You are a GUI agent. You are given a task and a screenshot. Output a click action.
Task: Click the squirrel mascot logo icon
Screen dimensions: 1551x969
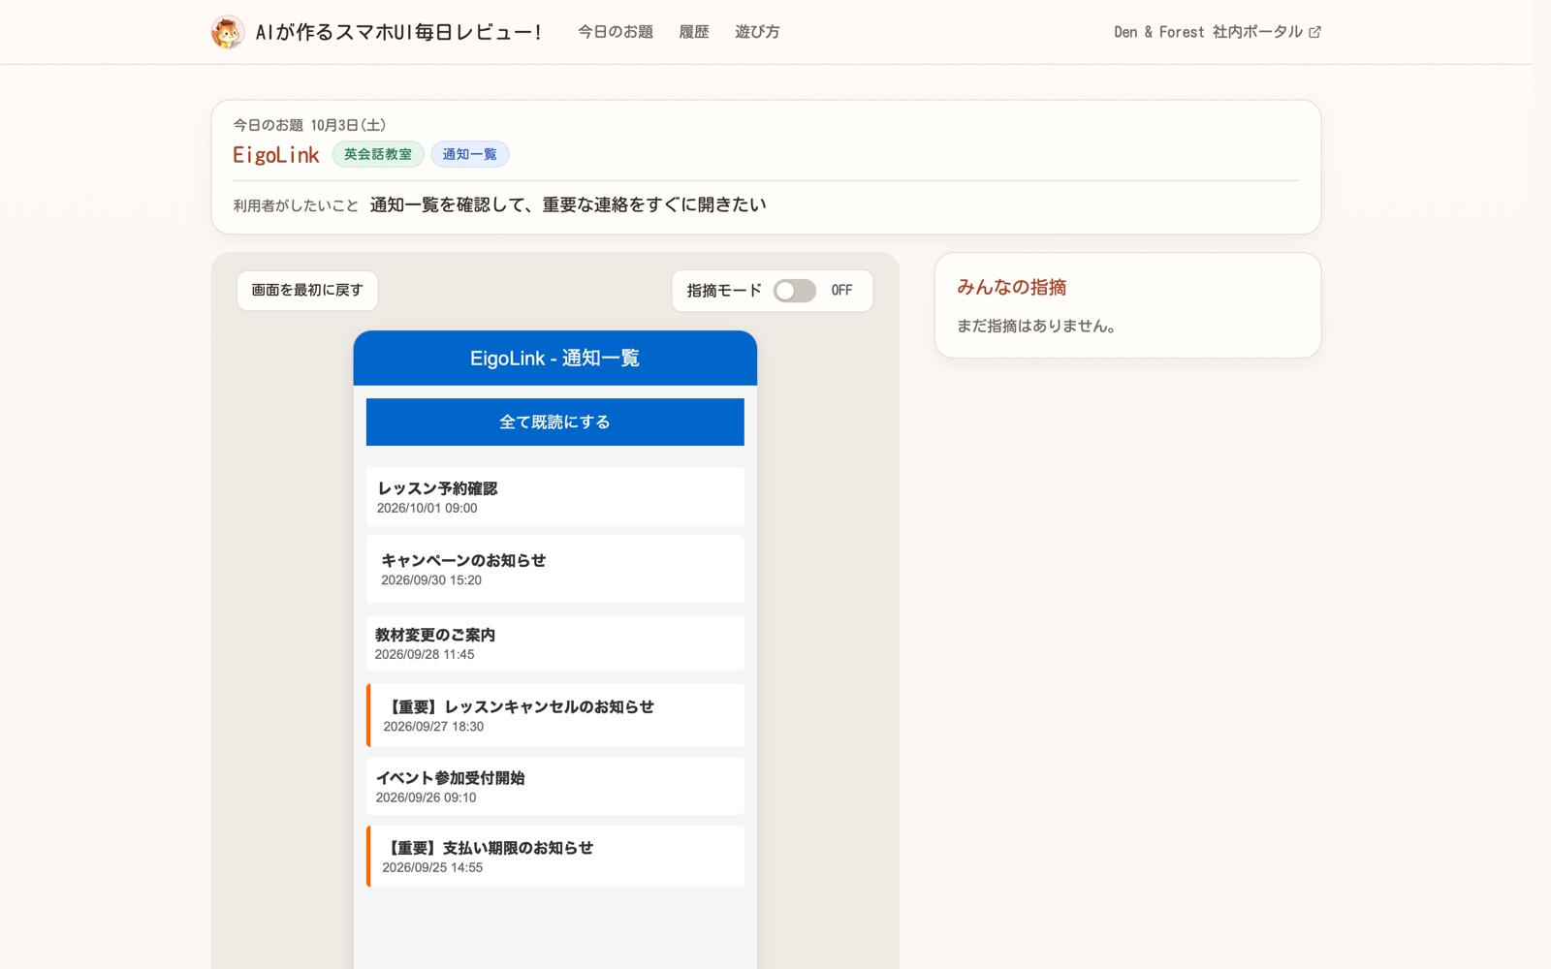click(228, 32)
